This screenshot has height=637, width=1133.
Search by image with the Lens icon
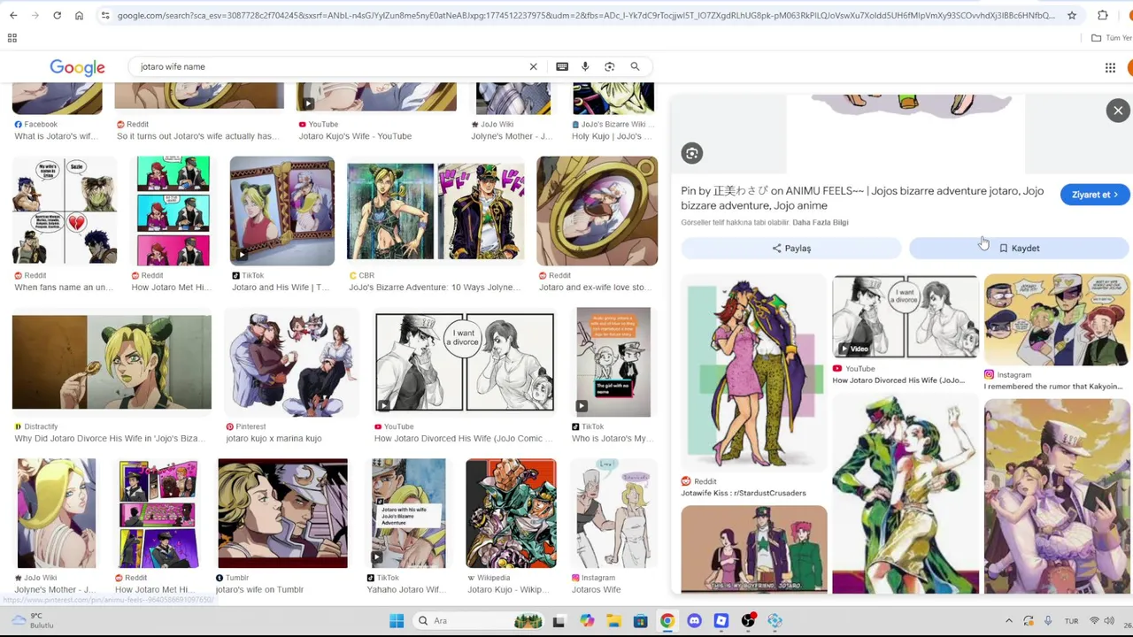pos(610,66)
